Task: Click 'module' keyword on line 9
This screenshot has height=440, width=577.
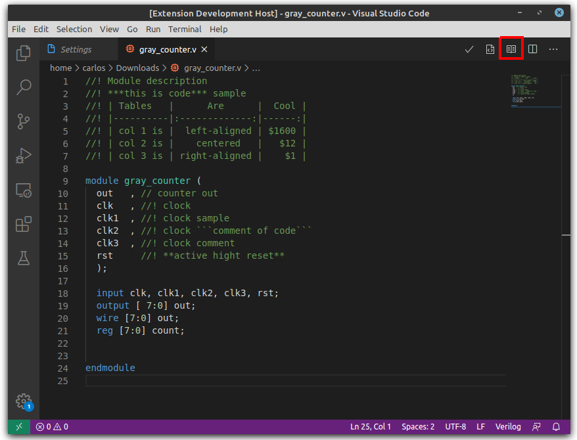Action: click(x=102, y=181)
